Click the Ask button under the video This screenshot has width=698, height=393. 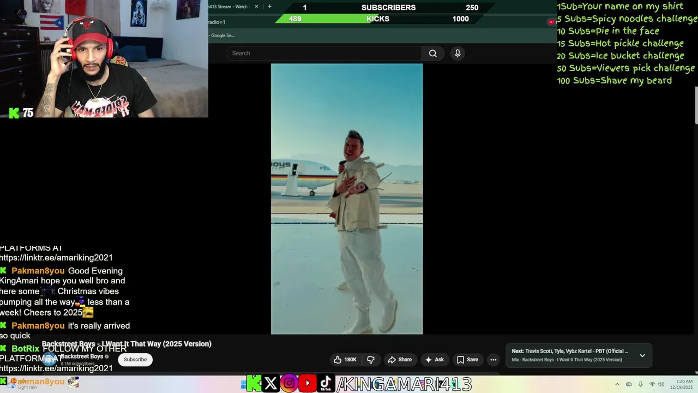434,359
